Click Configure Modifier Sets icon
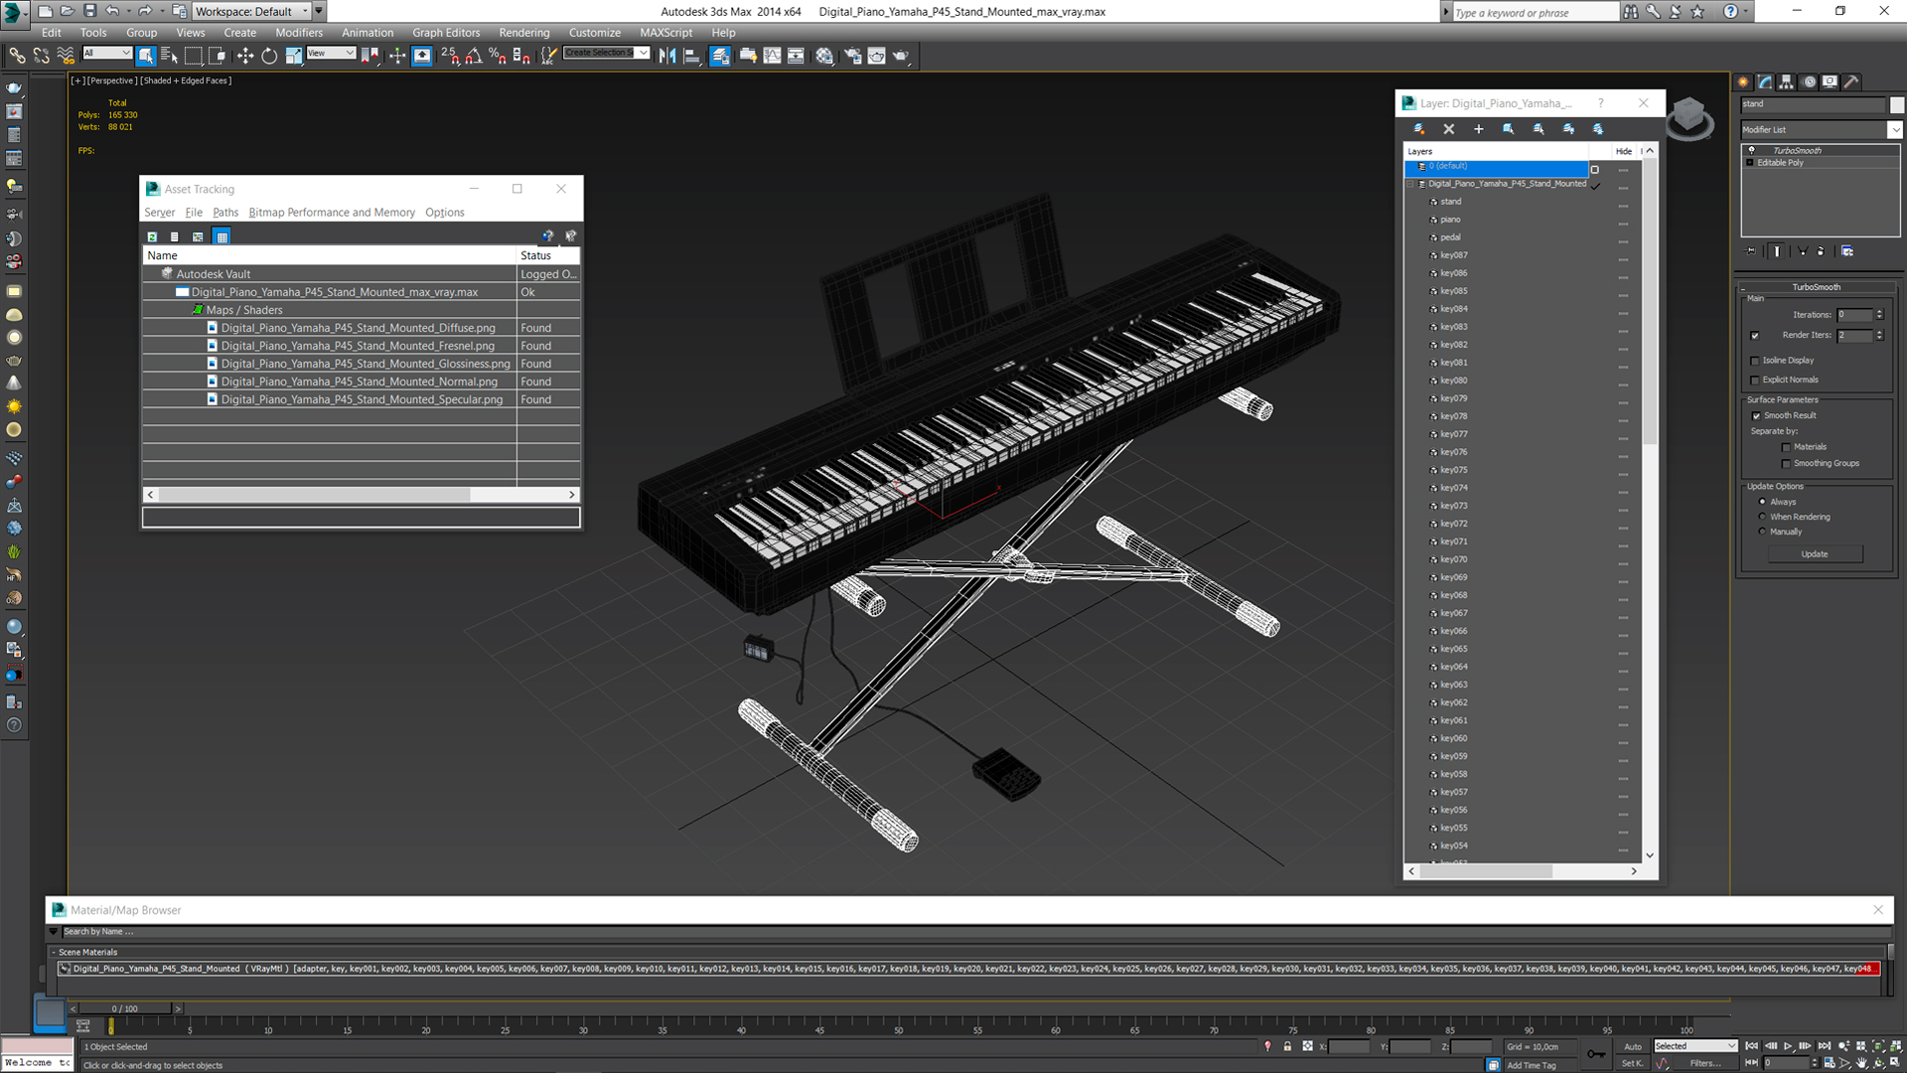This screenshot has height=1073, width=1907. (1847, 251)
